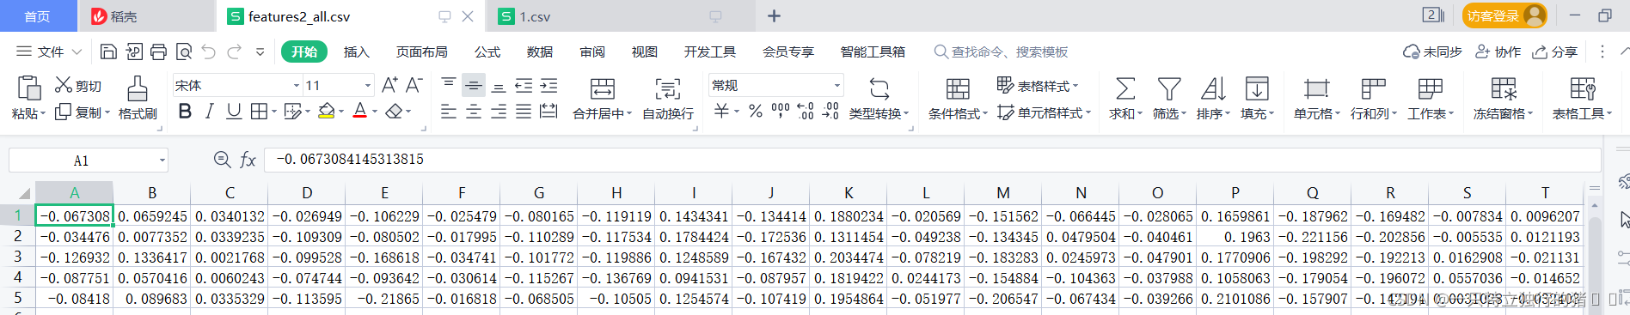Screen dimensions: 1630x315
Task: Open a new tab with plus button
Action: tap(774, 16)
